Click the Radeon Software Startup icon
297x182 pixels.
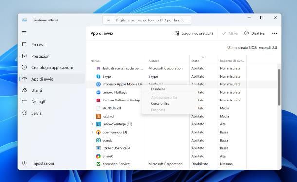(98, 100)
